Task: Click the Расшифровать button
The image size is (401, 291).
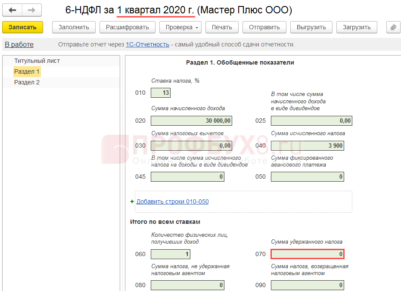Action: (x=127, y=27)
